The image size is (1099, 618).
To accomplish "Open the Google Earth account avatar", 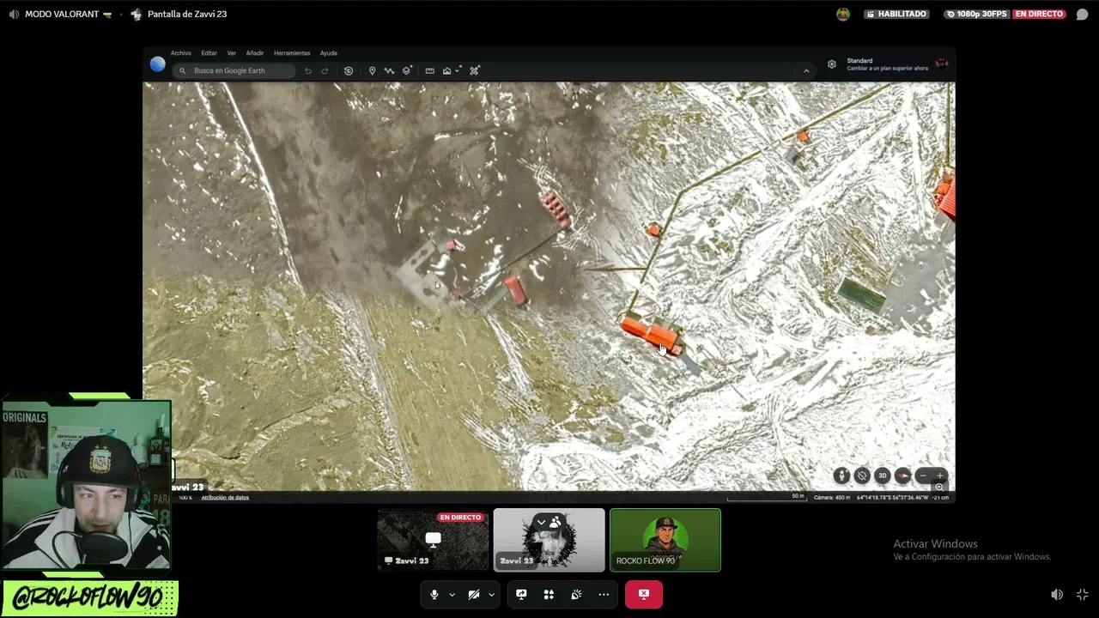I will tap(942, 64).
